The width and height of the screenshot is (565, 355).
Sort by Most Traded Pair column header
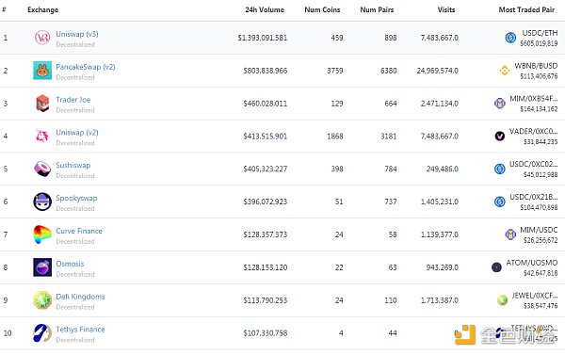[x=526, y=9]
